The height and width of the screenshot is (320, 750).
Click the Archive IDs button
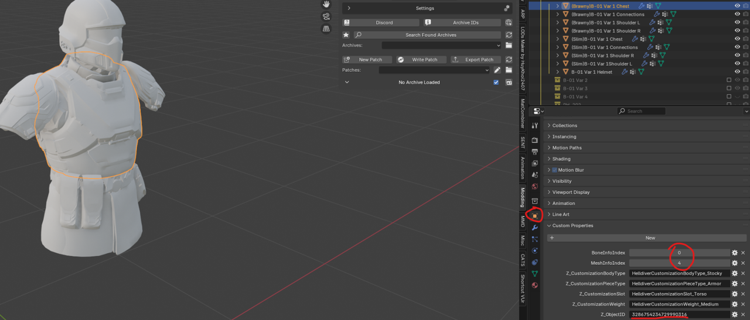coord(462,22)
